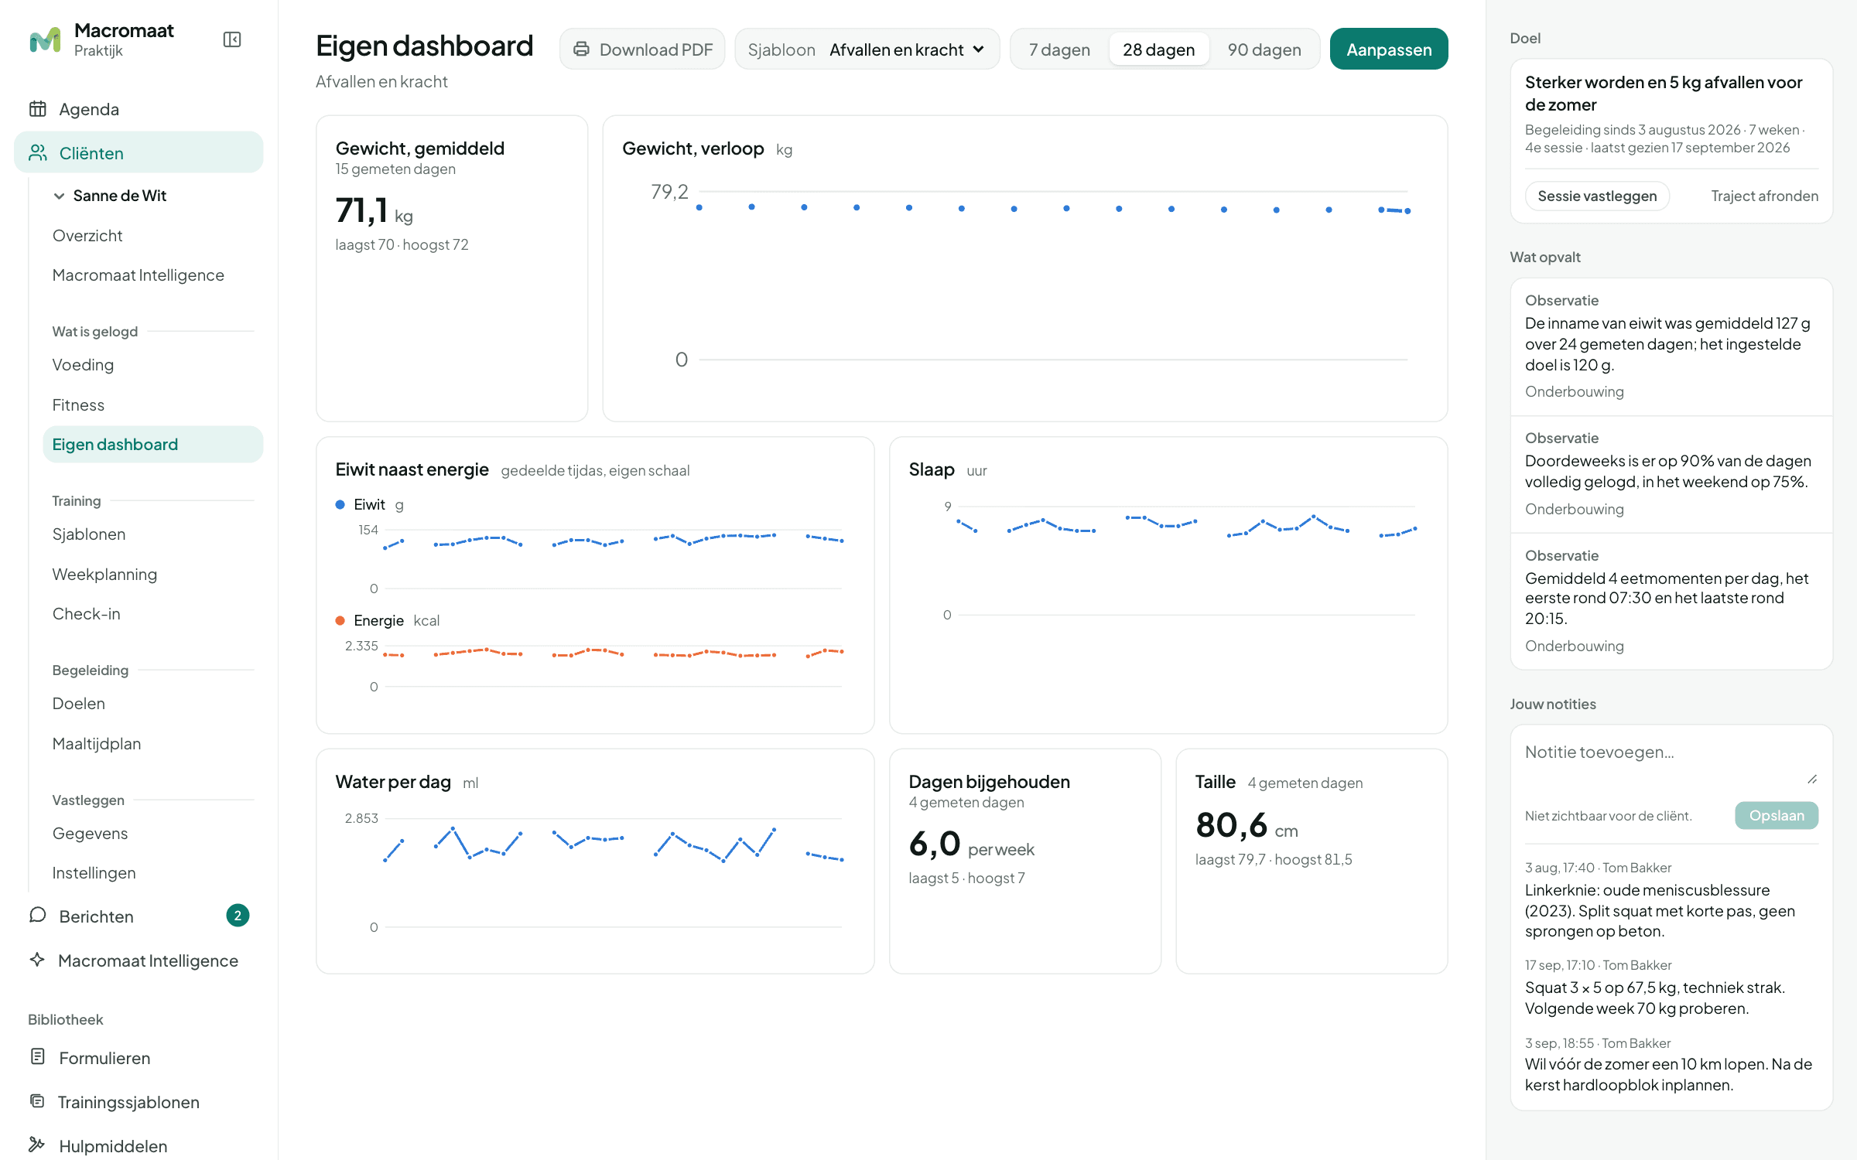Screen dimensions: 1857x1160
Task: Select the 28 dagen period
Action: pos(1158,49)
